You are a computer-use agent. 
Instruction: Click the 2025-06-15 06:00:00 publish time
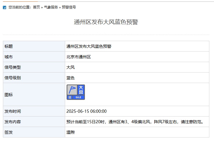coord(86,111)
